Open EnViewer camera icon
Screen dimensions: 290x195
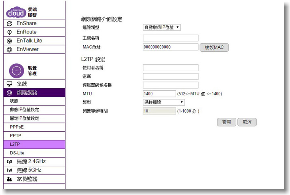10,50
